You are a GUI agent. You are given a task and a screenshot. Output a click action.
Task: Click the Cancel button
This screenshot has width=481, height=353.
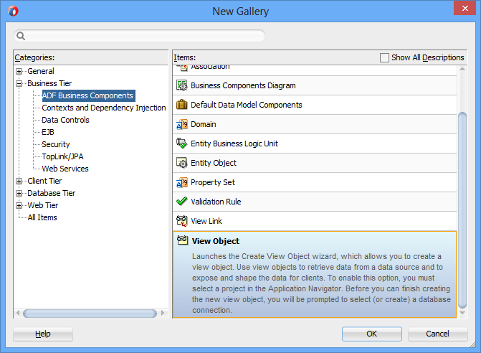tap(437, 334)
